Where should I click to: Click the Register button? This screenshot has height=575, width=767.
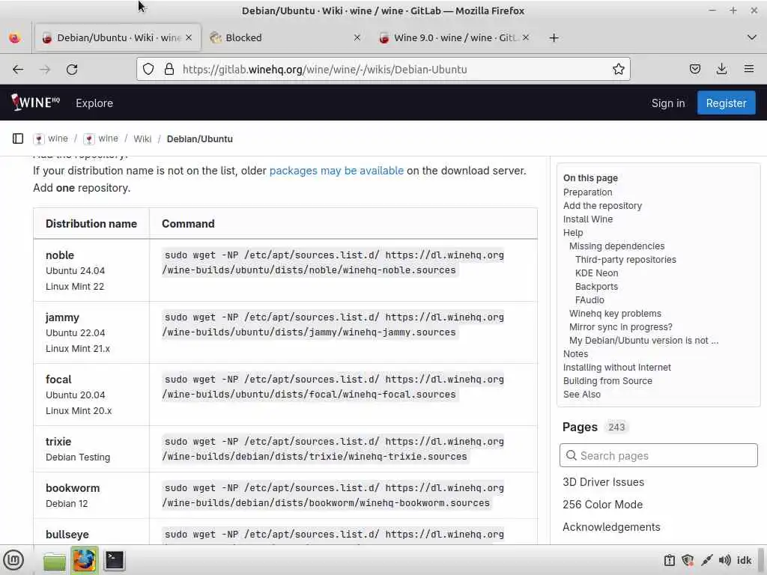[x=726, y=103]
